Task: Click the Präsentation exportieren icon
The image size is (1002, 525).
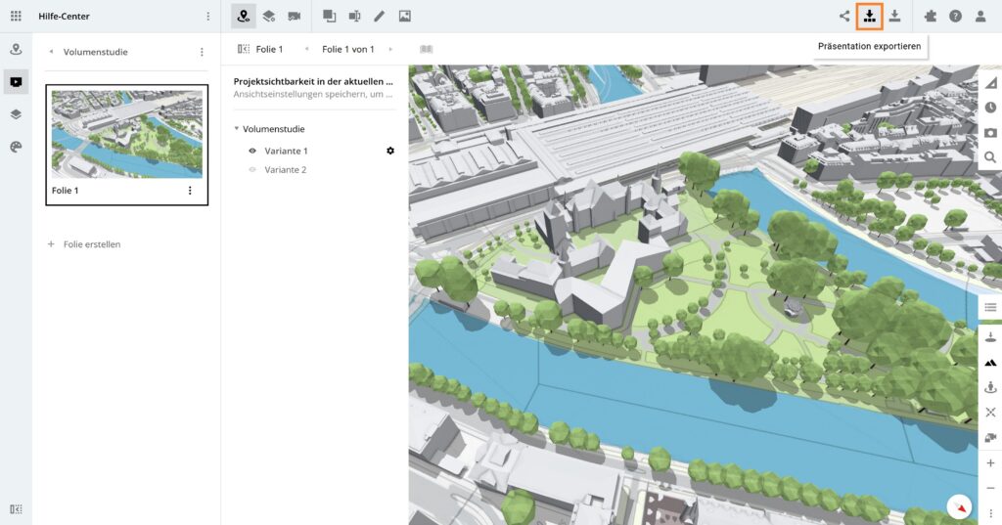Action: click(x=869, y=17)
